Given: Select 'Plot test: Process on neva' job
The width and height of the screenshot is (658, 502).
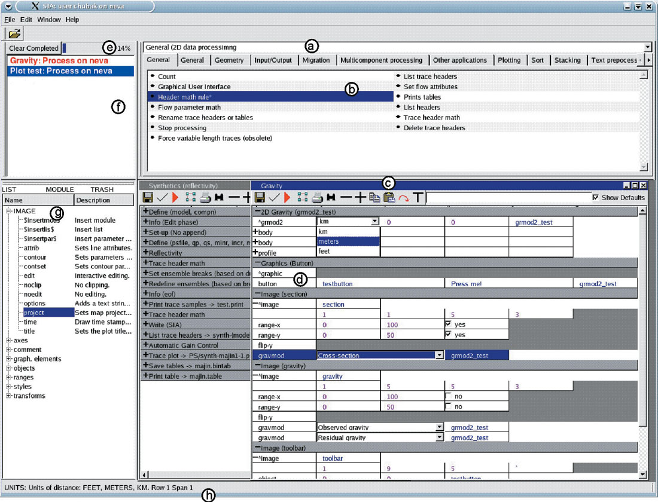Looking at the screenshot, I should coord(71,71).
